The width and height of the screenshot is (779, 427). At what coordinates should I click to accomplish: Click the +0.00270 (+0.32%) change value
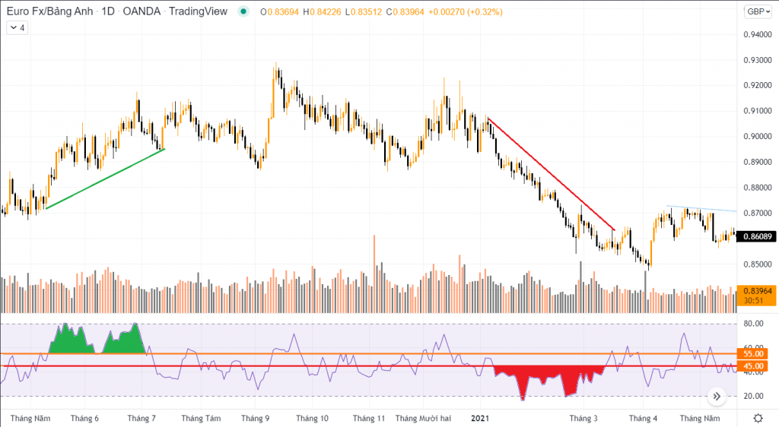(465, 12)
